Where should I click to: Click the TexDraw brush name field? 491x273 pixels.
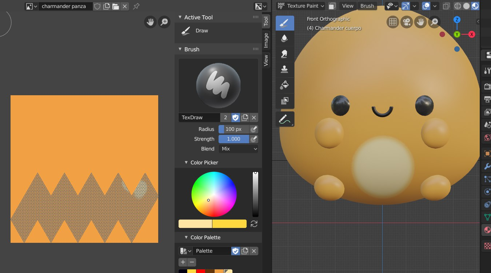[199, 117]
